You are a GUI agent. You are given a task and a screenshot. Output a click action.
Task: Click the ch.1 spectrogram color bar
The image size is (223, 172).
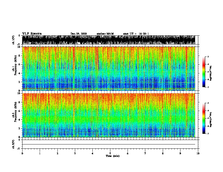click(204, 72)
